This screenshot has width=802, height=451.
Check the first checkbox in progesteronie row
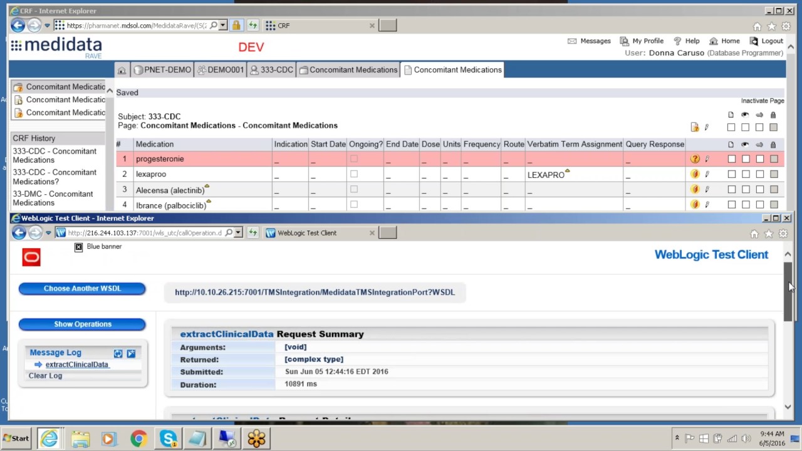pos(731,159)
